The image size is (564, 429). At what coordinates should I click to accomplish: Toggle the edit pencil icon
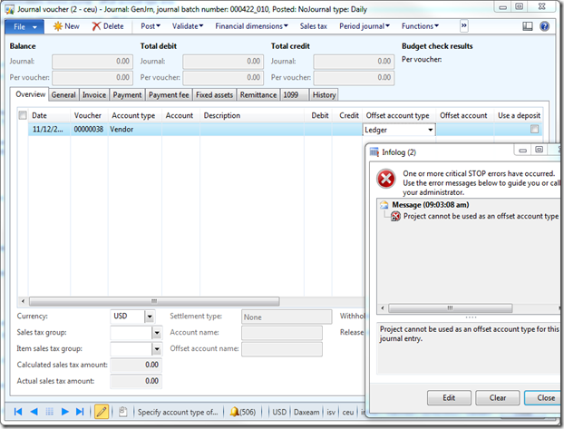click(102, 412)
